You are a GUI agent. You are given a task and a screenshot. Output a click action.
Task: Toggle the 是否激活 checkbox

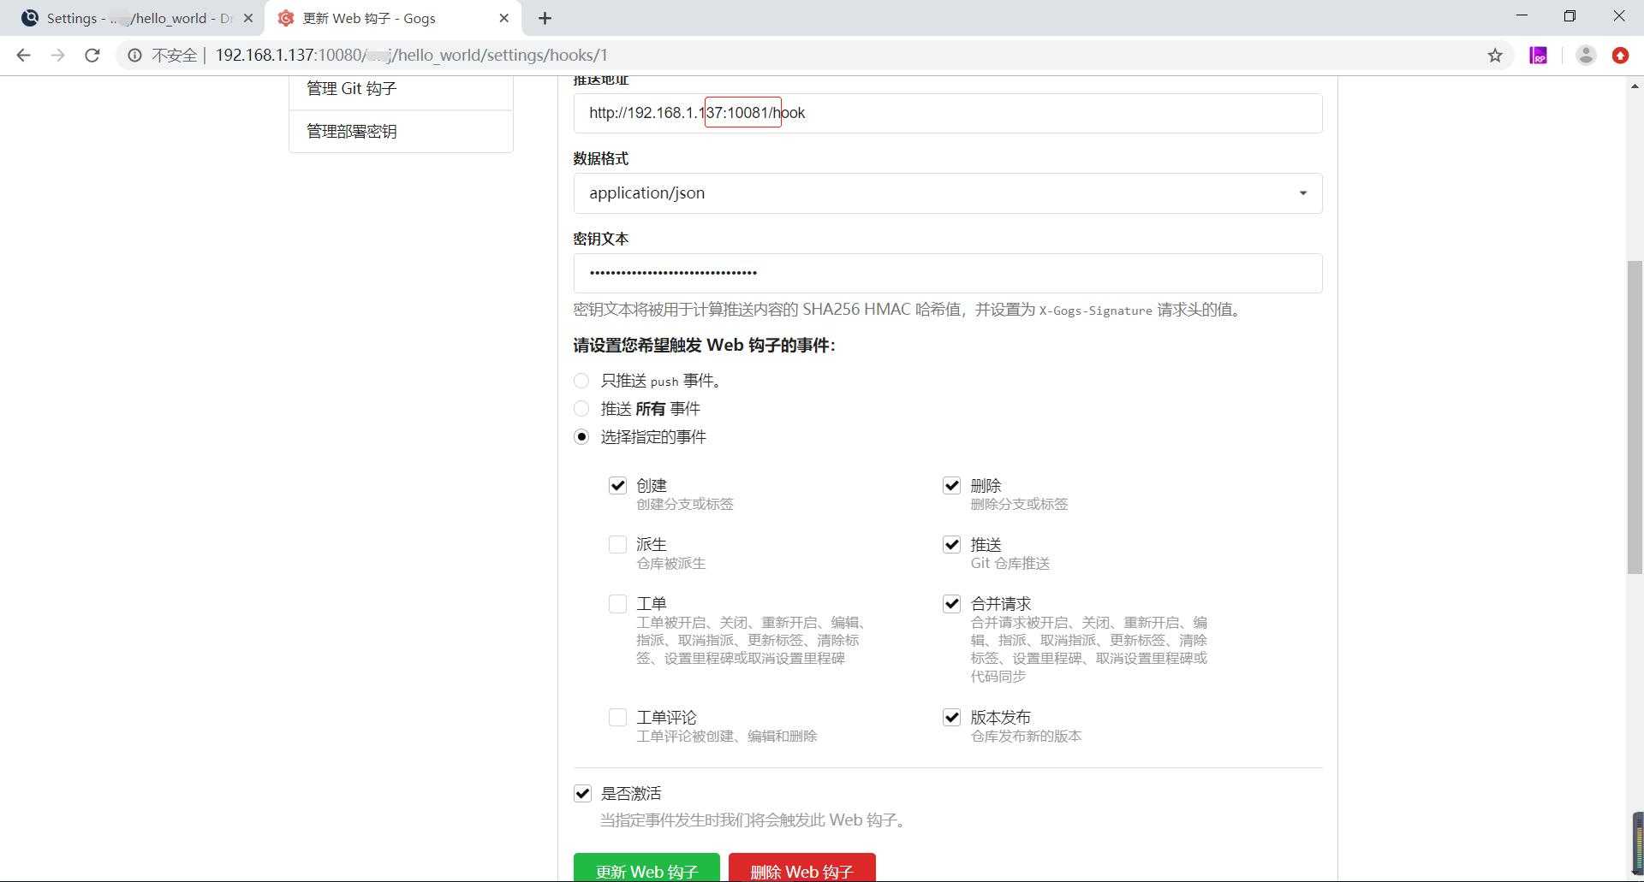click(582, 794)
